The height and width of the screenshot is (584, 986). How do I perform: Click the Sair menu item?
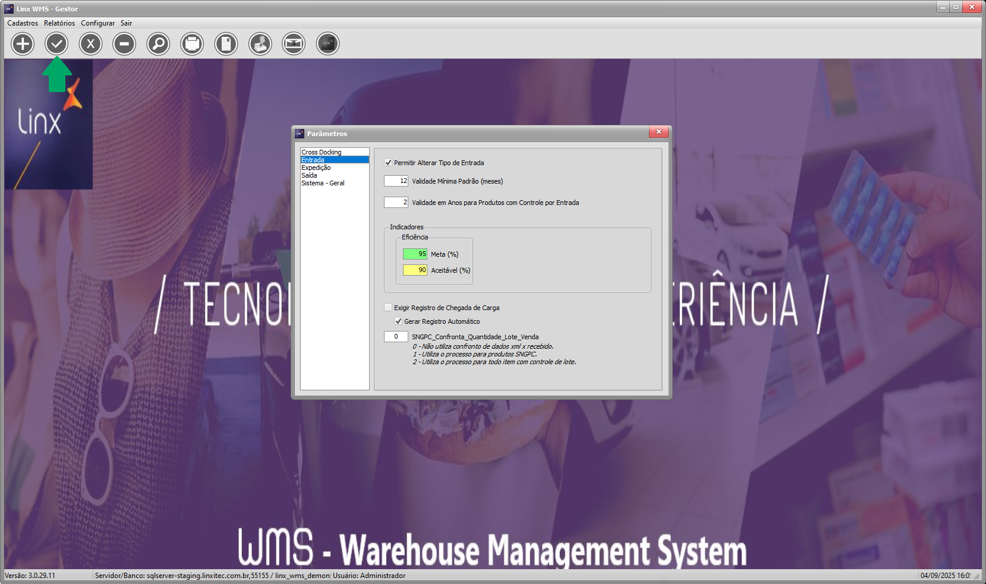pyautogui.click(x=126, y=23)
